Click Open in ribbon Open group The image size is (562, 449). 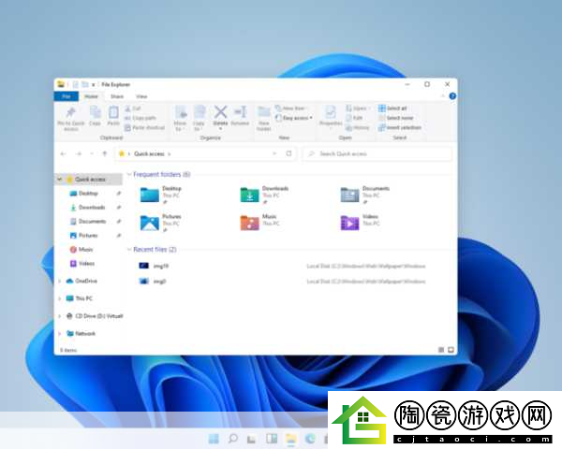(357, 109)
